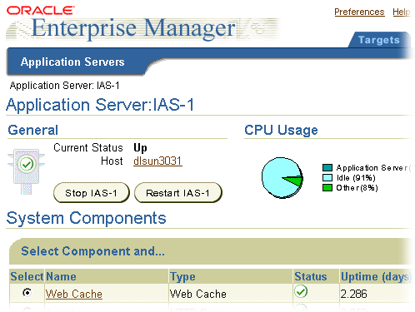Switch to the Targets tab
415x312 pixels.
point(379,40)
